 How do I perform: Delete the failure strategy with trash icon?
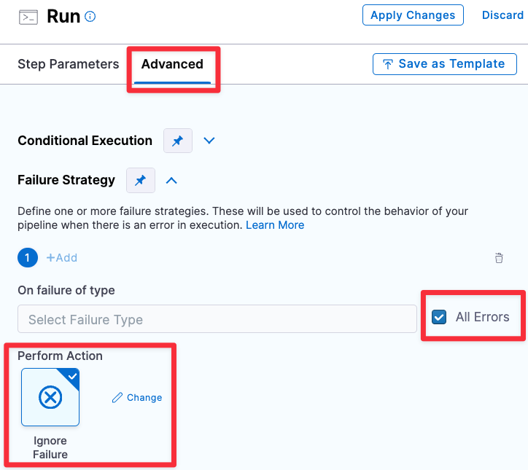499,258
